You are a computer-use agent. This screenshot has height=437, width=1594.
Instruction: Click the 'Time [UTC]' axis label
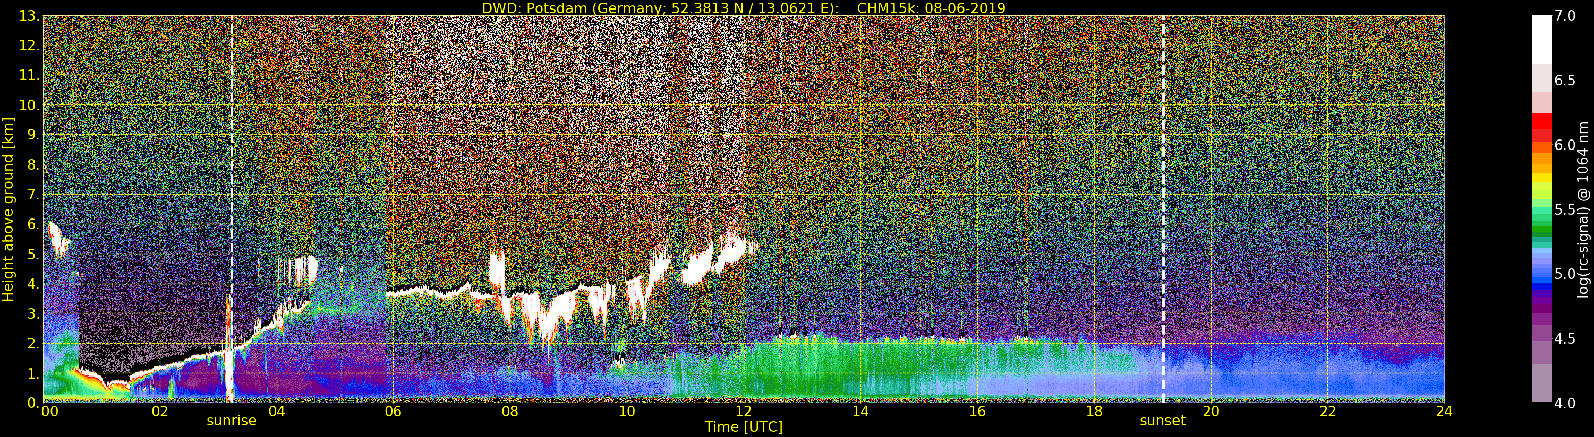744,427
